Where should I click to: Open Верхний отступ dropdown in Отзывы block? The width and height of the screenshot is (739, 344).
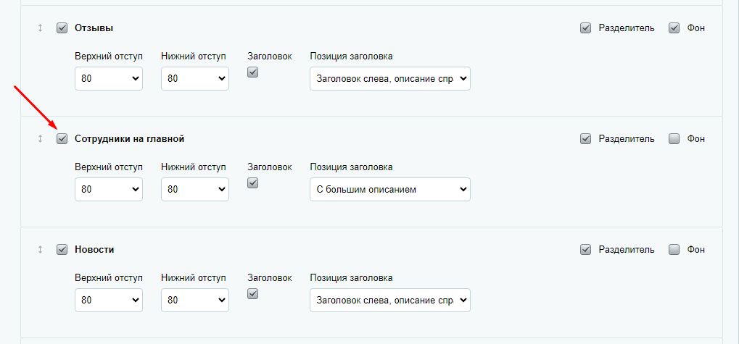click(x=109, y=79)
